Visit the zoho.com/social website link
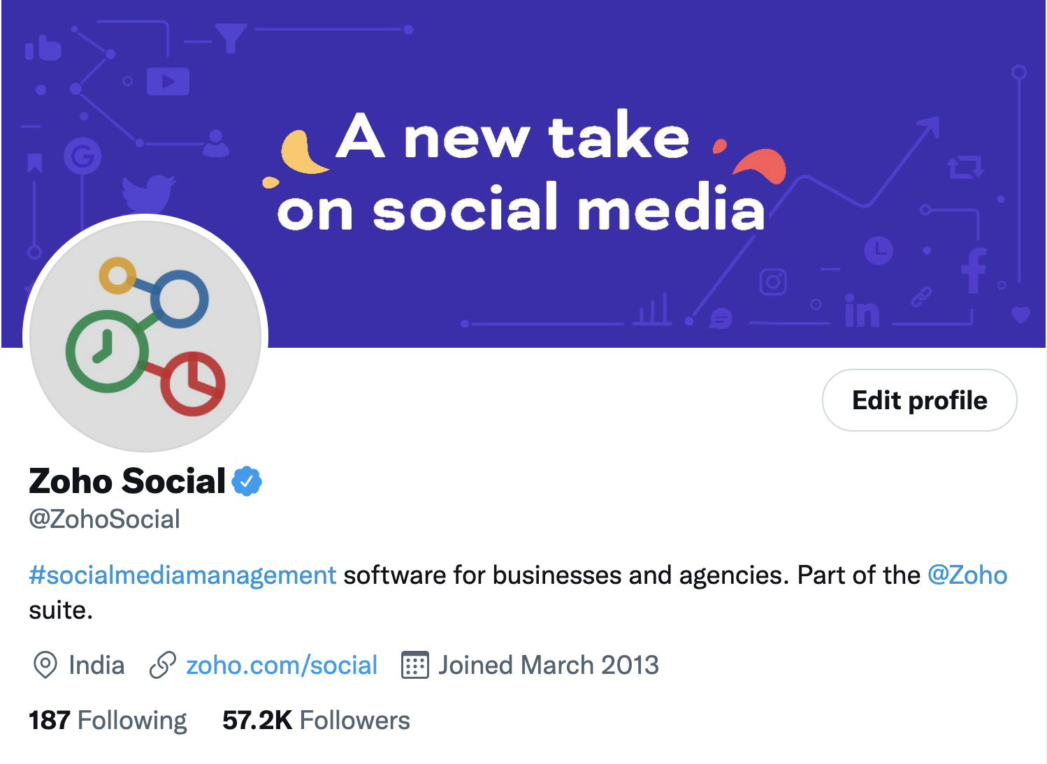Screen dimensions: 1047x764 [281, 665]
